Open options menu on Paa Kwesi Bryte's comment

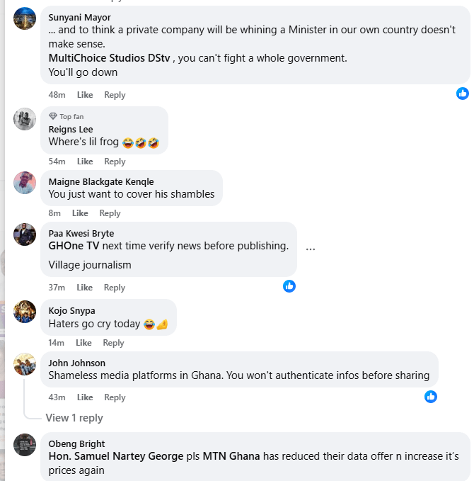311,249
